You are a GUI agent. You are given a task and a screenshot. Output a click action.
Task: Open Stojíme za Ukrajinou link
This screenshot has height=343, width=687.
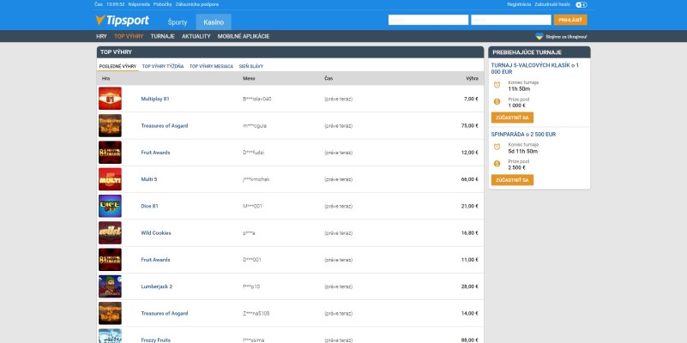click(x=567, y=37)
